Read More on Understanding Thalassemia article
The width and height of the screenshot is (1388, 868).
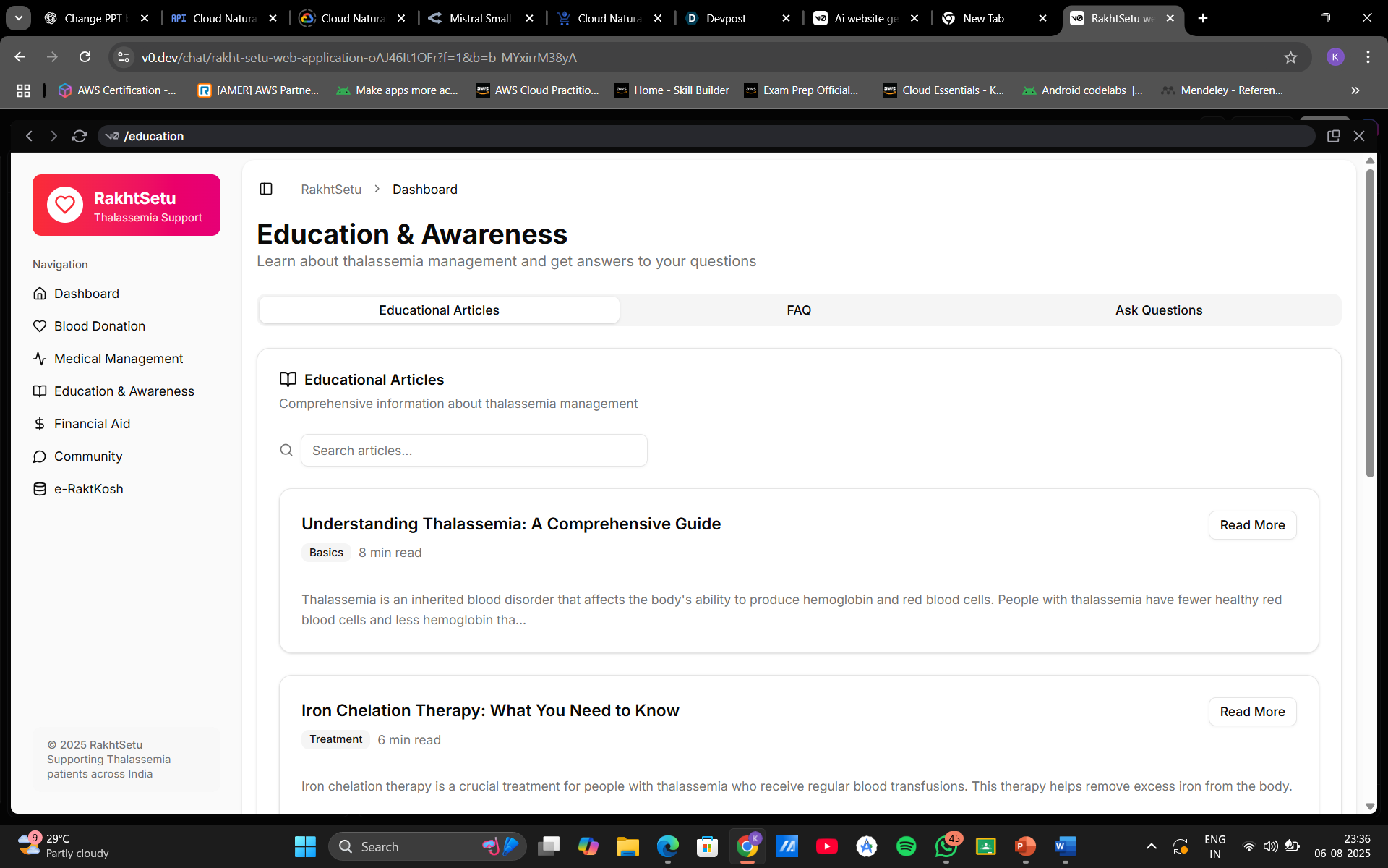click(1252, 525)
